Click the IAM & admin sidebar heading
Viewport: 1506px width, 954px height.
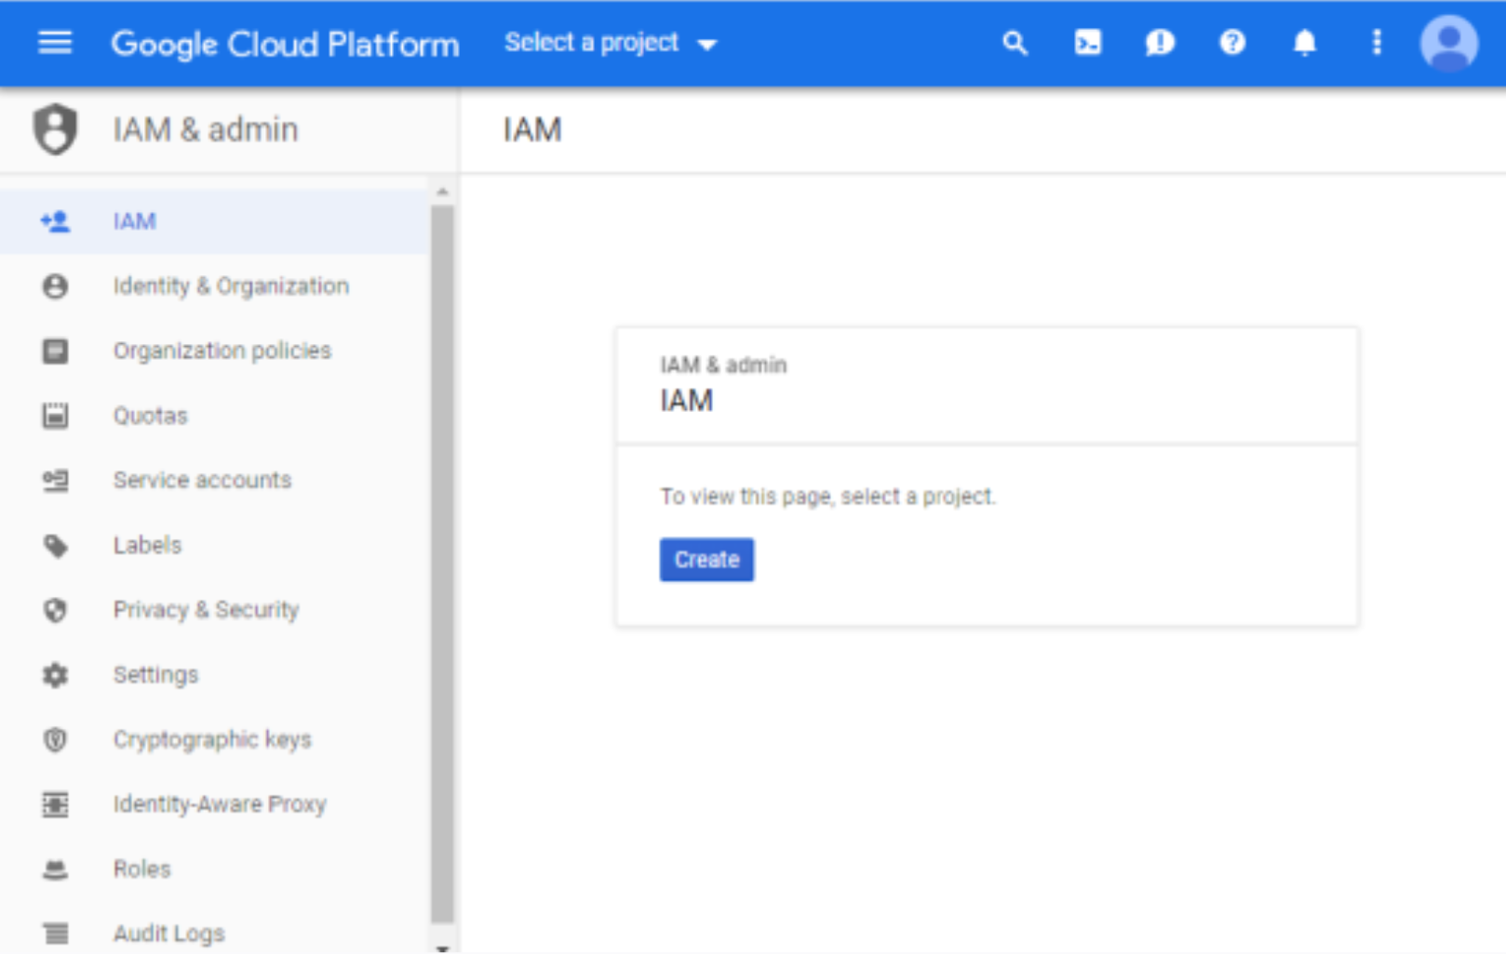206,129
